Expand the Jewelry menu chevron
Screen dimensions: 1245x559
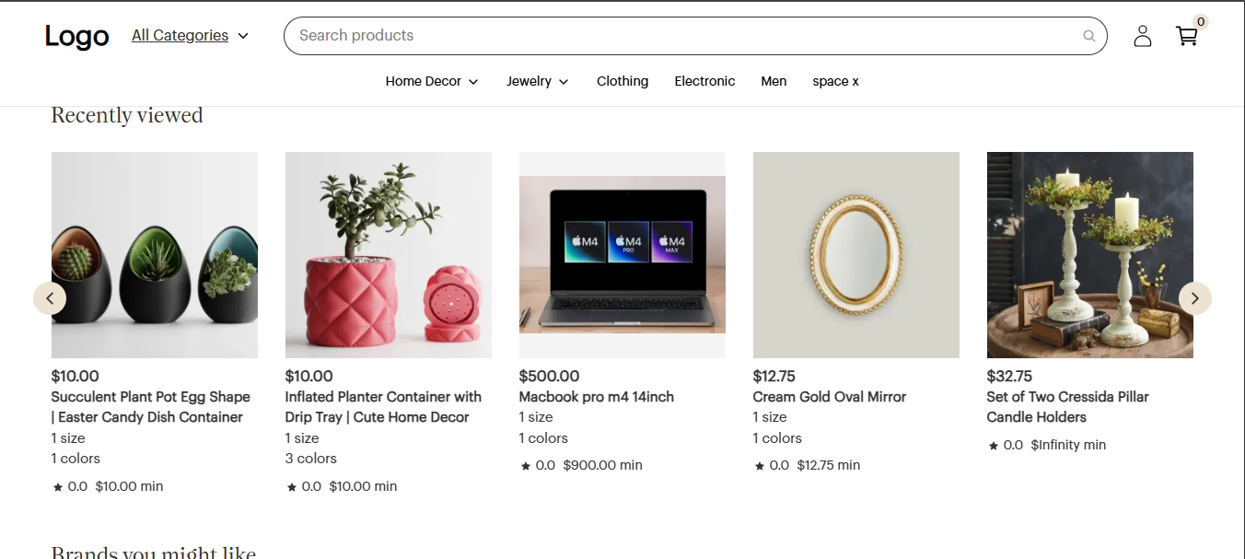(564, 82)
